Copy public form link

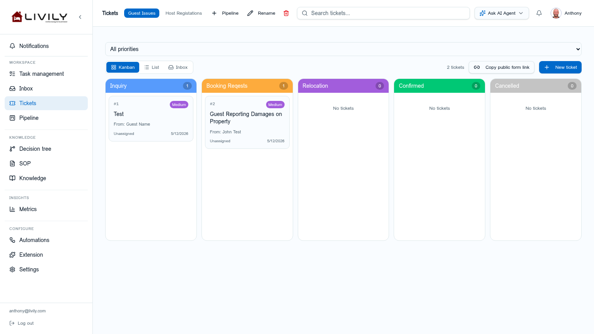[x=502, y=67]
